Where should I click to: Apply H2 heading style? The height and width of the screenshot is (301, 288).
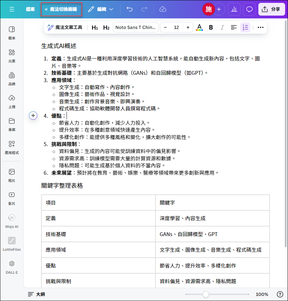click(106, 27)
